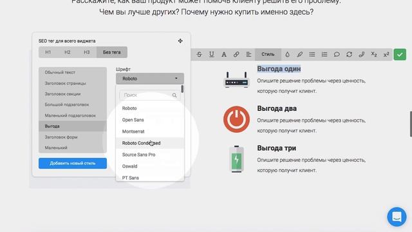Choose the Маленький подзаголовок style

coord(73,115)
